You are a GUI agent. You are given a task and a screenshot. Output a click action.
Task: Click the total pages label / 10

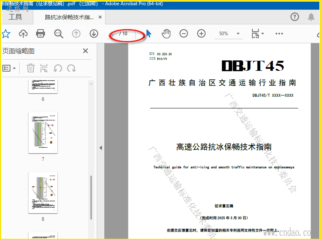click(123, 34)
